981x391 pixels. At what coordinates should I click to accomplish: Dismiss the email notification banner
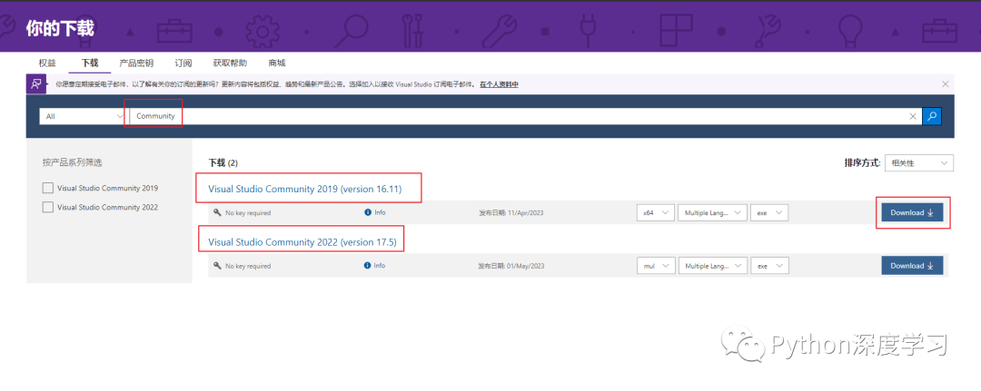(x=945, y=83)
